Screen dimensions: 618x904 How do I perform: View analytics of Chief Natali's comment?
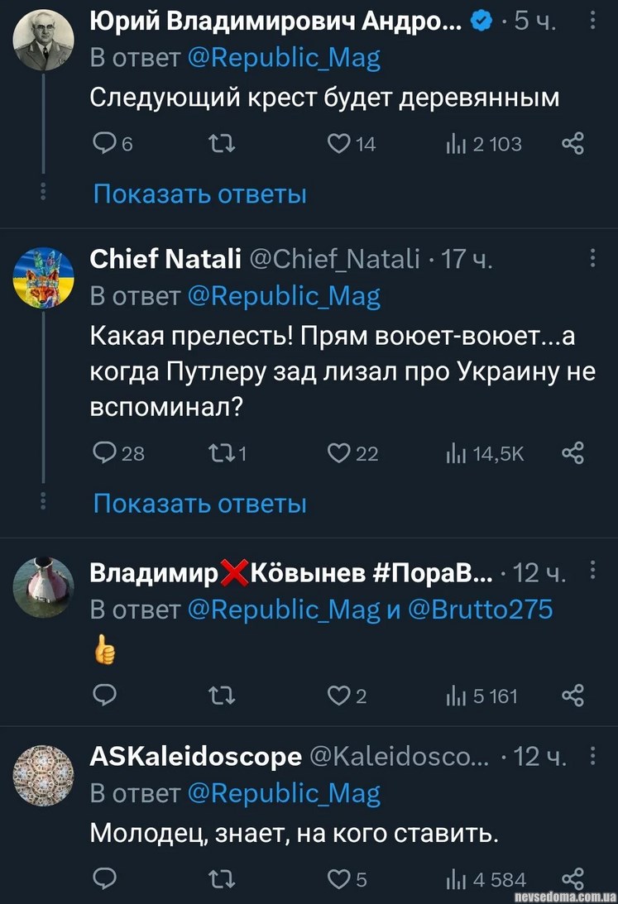[x=454, y=453]
